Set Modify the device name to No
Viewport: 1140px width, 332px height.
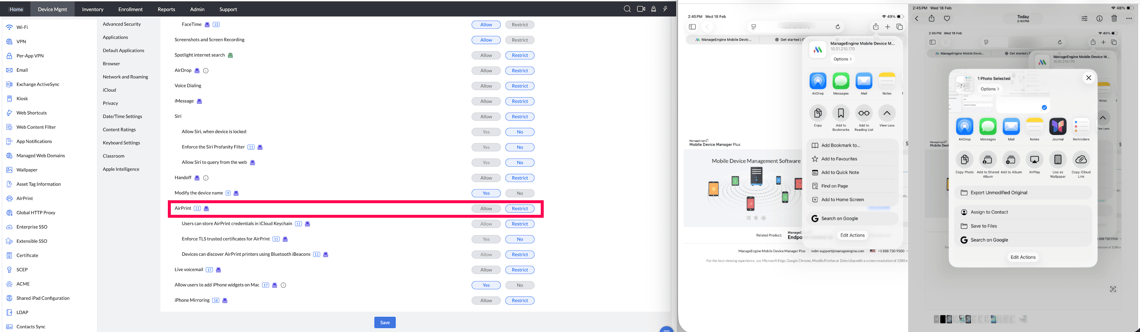point(520,193)
